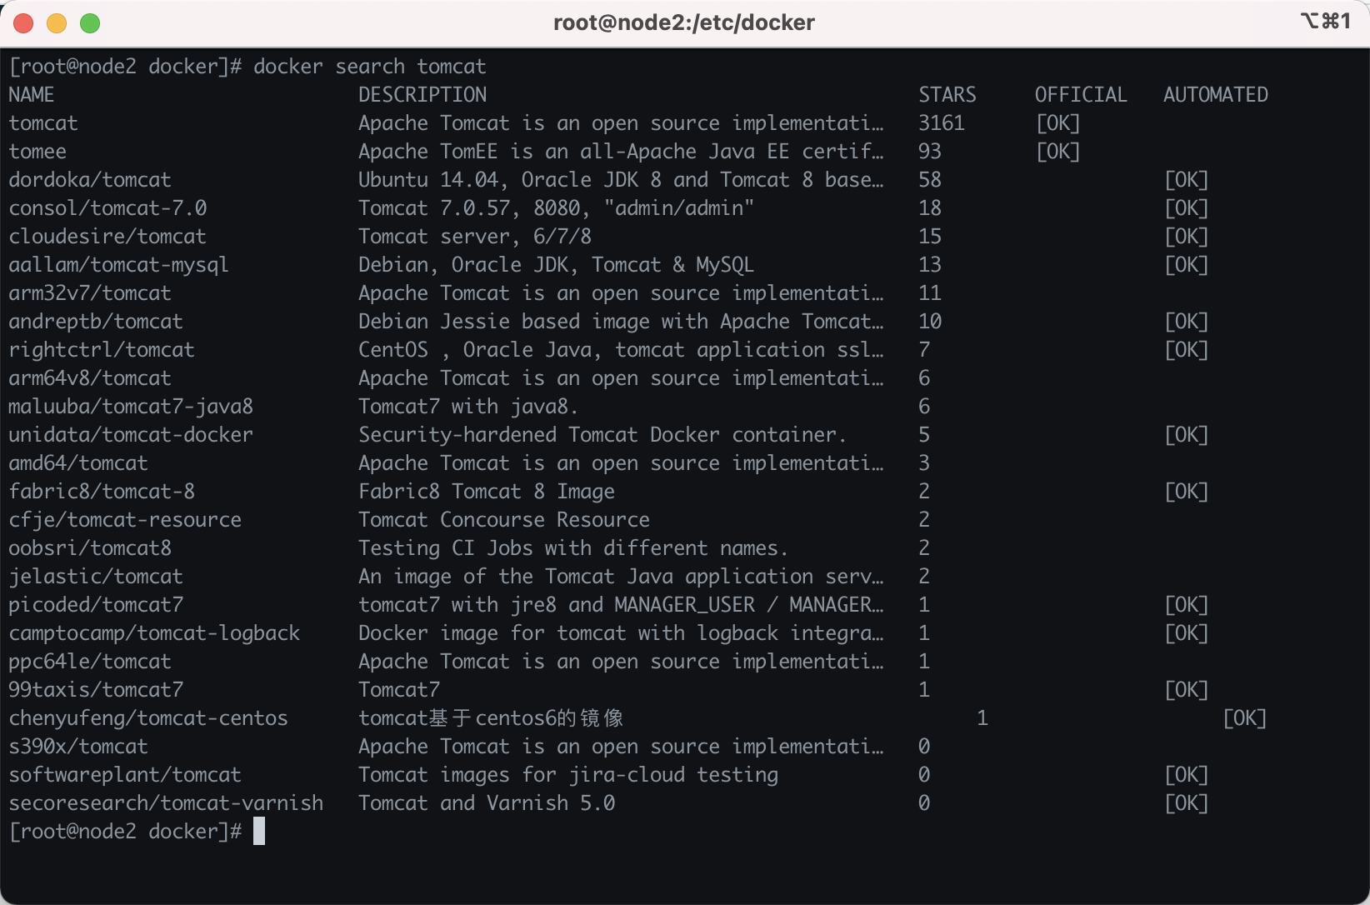Click the DESCRIPTION column header
1370x905 pixels.
[422, 95]
